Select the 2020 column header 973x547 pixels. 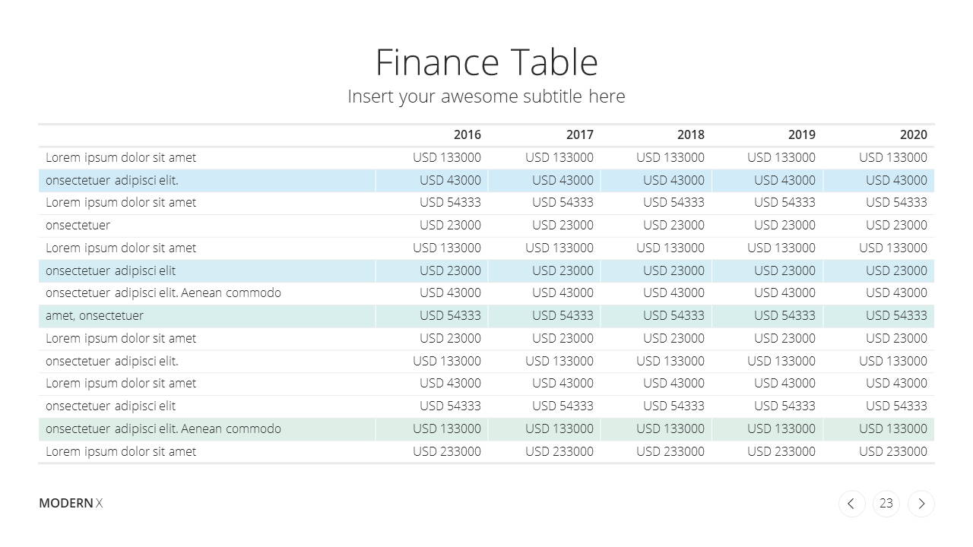(x=913, y=134)
